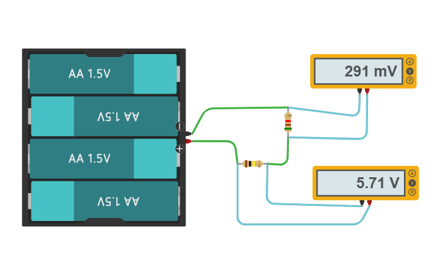Click the battery pack negative terminal
This screenshot has width=441, height=275.
pos(189,134)
